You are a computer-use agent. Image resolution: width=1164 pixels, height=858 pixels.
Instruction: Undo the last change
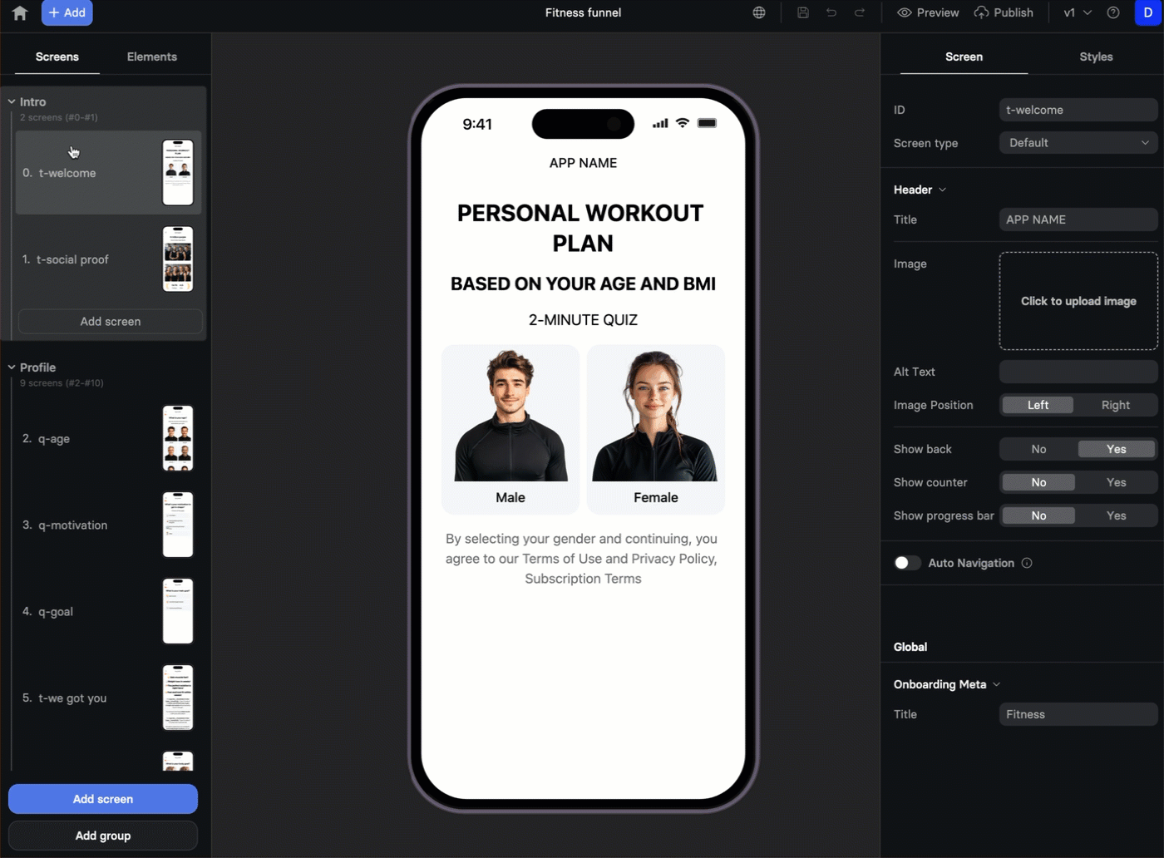[831, 12]
